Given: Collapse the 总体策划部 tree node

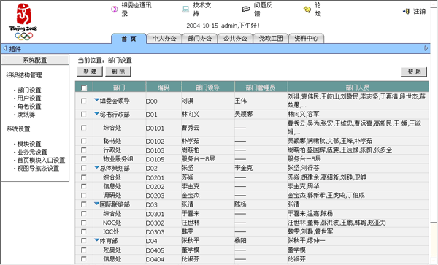Looking at the screenshot, I should (96, 167).
